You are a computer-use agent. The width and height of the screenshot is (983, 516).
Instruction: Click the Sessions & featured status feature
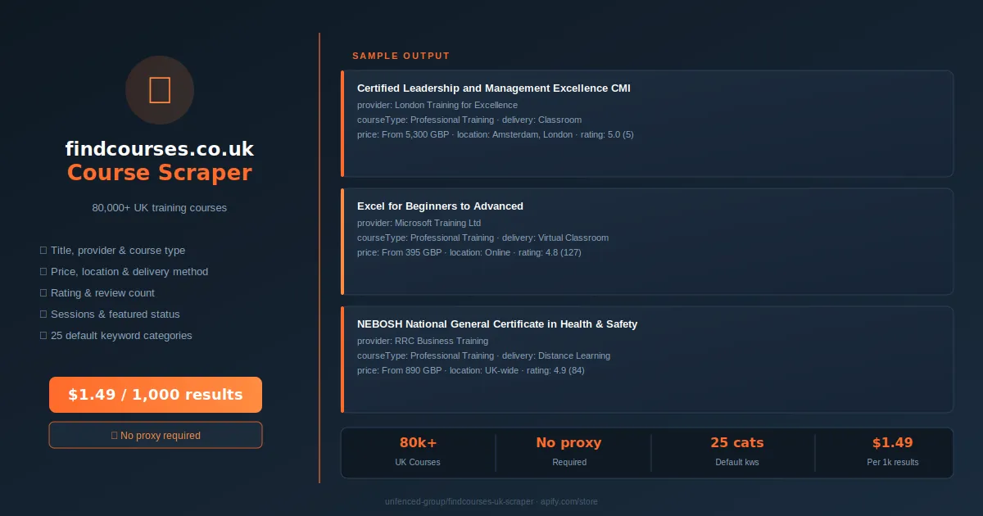[x=110, y=315]
